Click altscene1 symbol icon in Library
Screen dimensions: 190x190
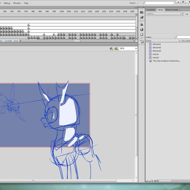(150, 44)
